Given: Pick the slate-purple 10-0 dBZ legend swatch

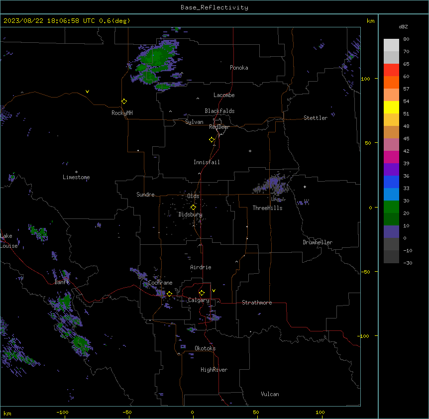Looking at the screenshot, I should point(391,232).
